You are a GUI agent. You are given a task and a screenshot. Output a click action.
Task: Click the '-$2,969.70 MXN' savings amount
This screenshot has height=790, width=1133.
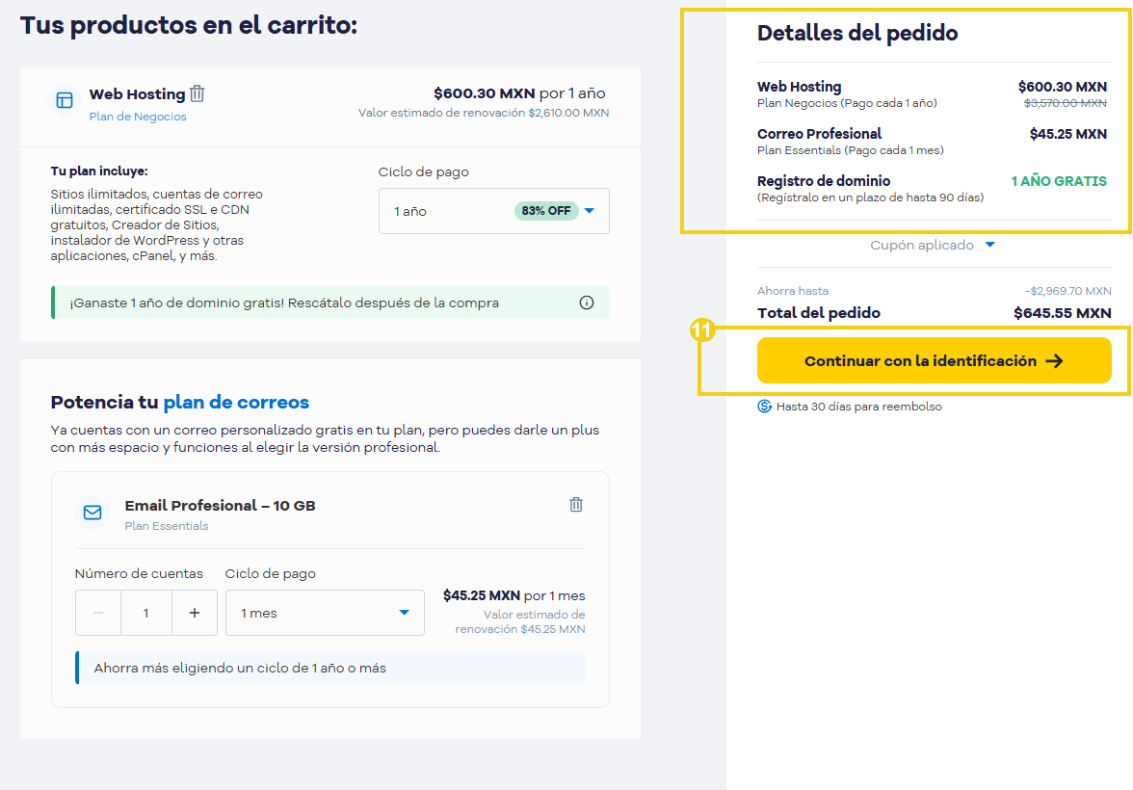click(1067, 291)
